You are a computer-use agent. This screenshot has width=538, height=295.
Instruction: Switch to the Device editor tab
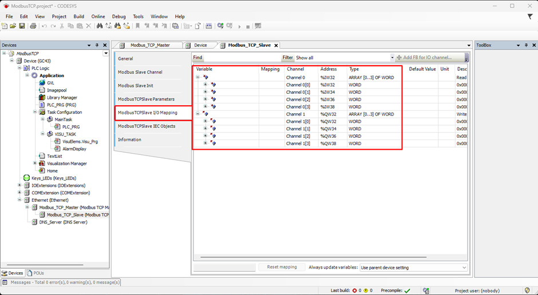click(x=200, y=45)
